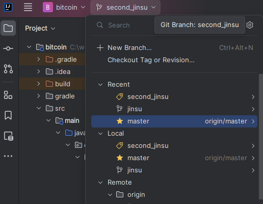263x204 pixels.
Task: Select the src folder row
Action: coord(52,108)
